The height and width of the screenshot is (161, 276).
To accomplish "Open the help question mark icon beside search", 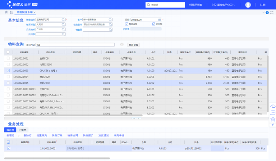I will pos(122,45).
